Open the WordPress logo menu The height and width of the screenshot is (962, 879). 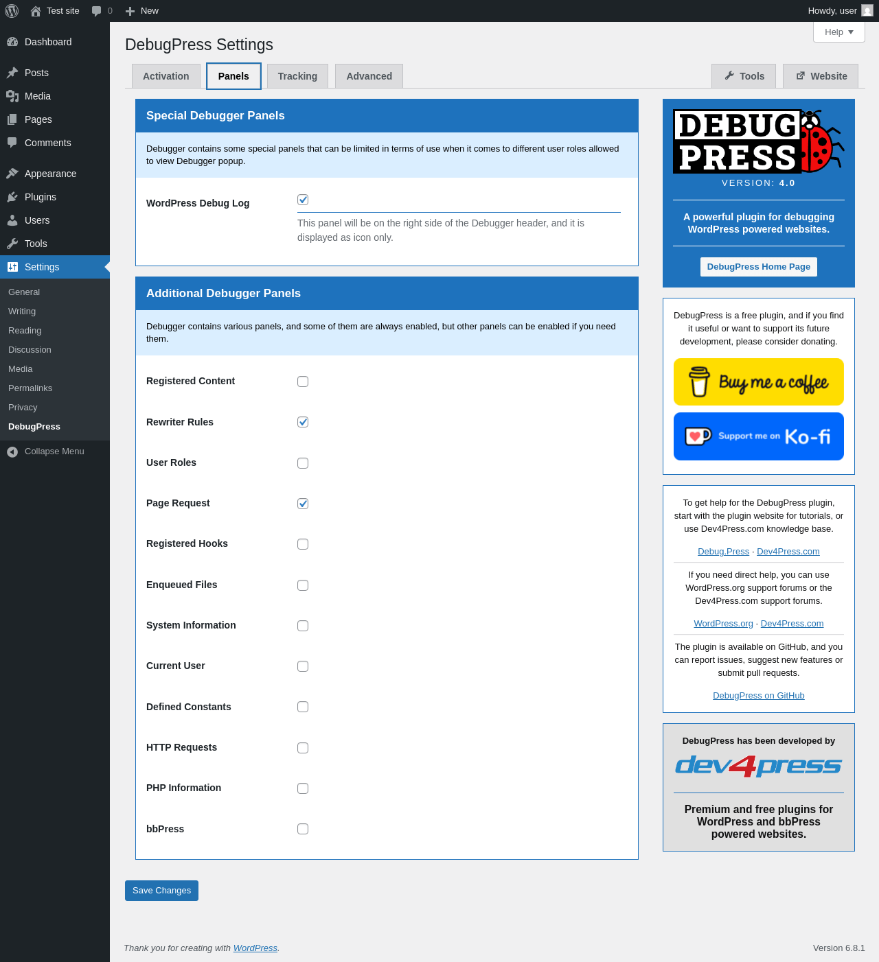click(12, 11)
